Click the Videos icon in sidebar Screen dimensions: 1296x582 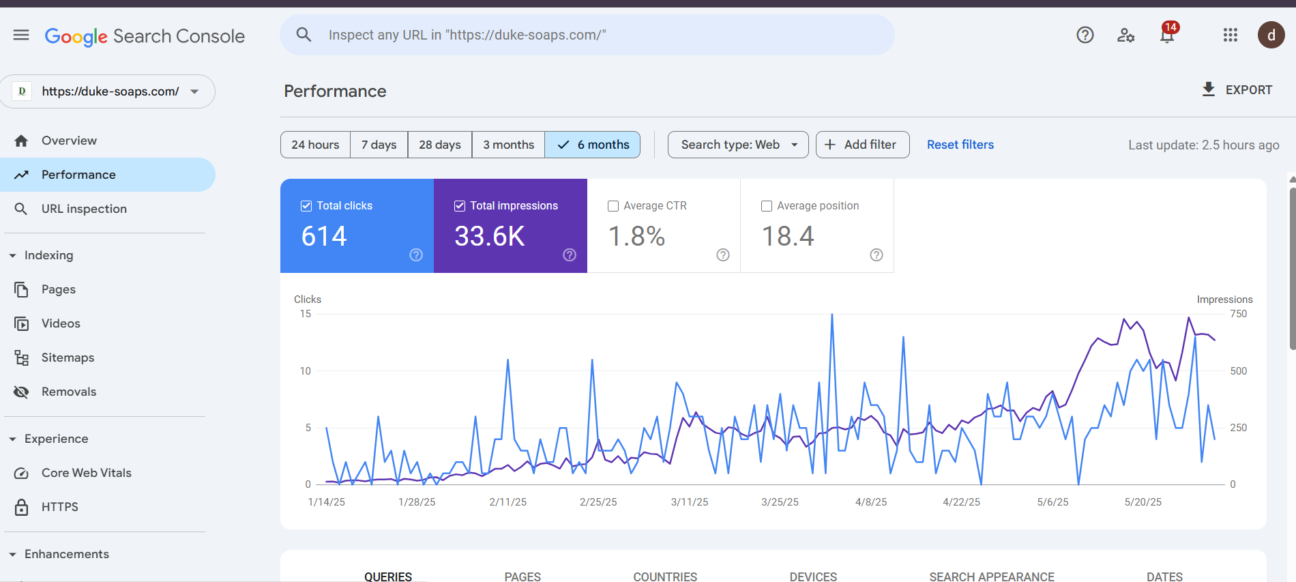[21, 323]
